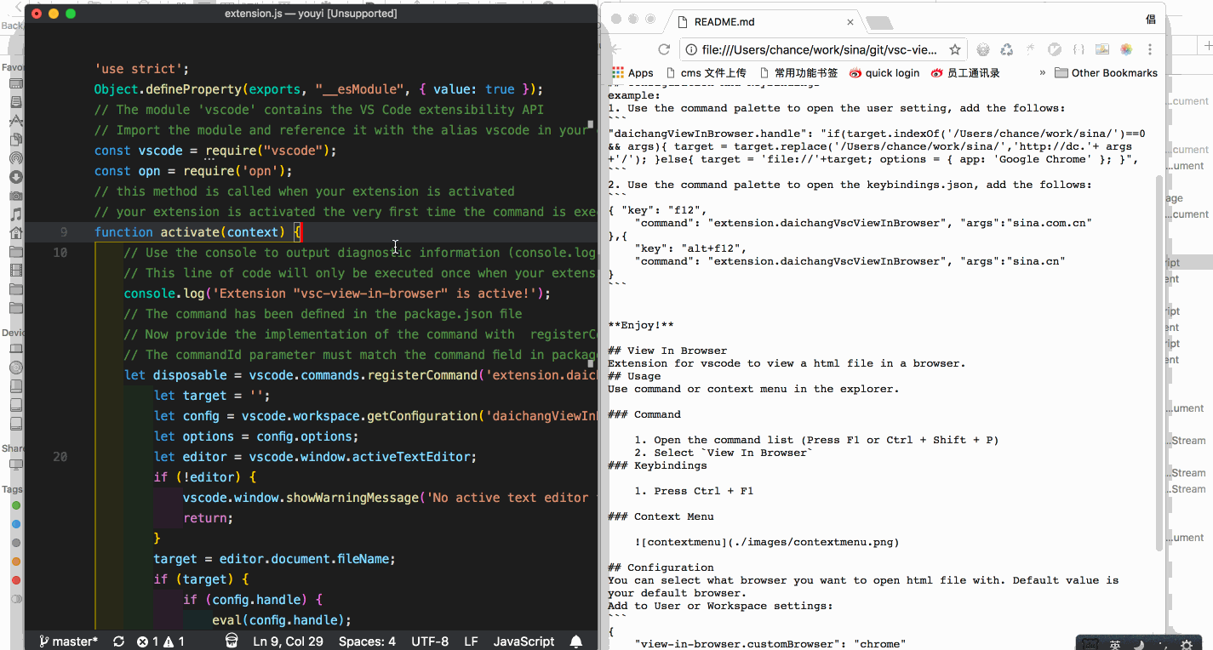
Task: Click the moon icon in the input toolbar
Action: tap(1139, 644)
